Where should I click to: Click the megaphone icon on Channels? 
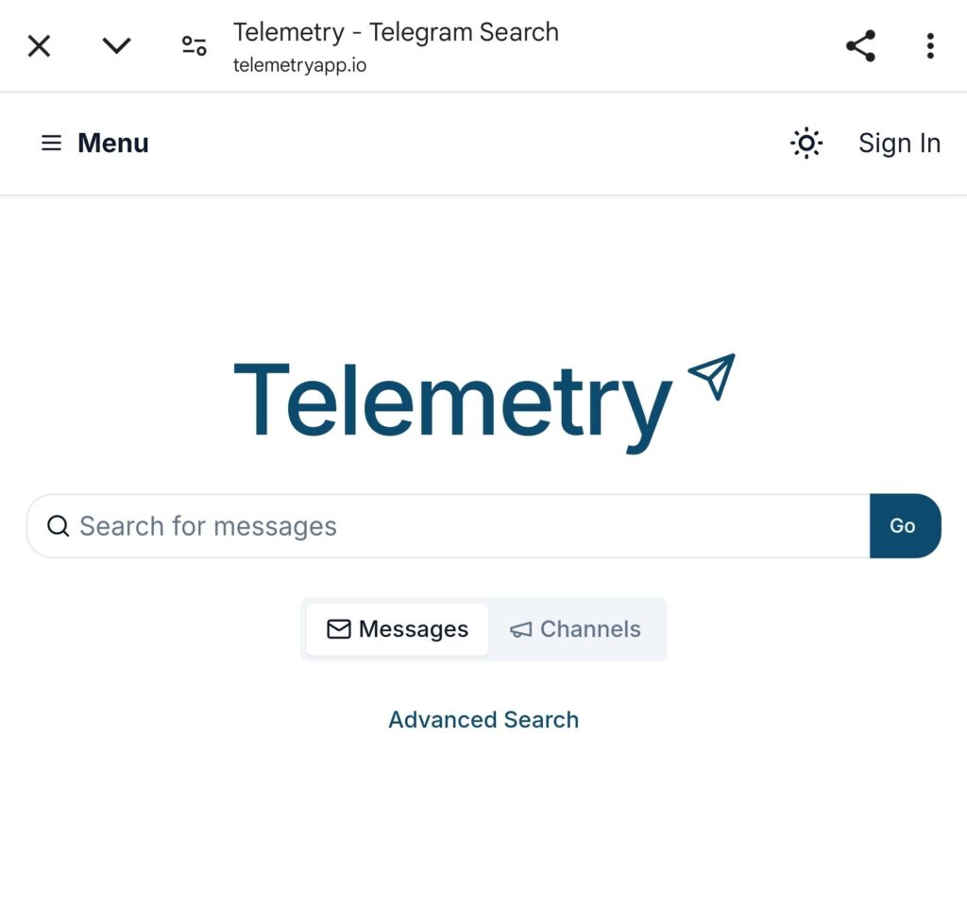(x=521, y=629)
